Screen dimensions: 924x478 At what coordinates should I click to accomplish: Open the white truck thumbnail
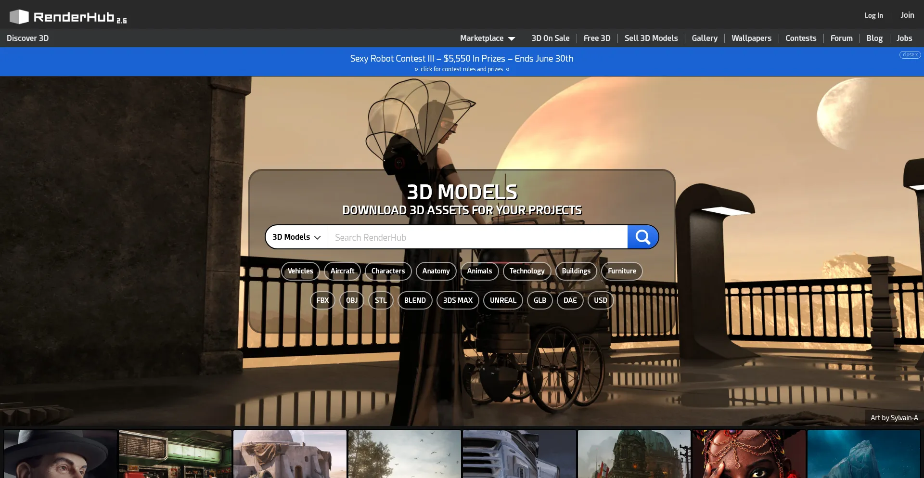[519, 454]
